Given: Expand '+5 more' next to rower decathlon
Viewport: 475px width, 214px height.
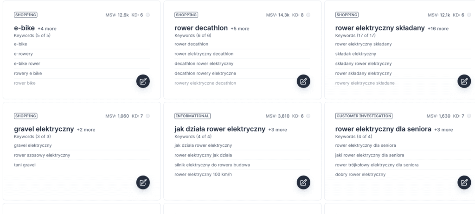Looking at the screenshot, I should pyautogui.click(x=240, y=29).
